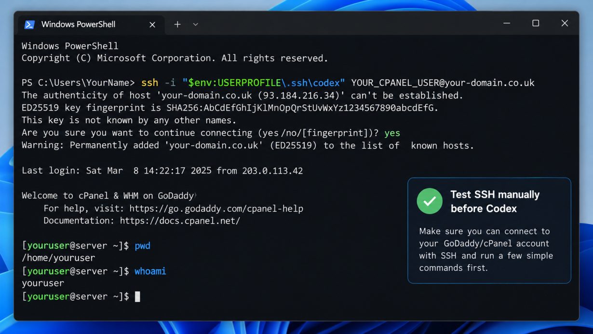The width and height of the screenshot is (593, 334).
Task: Click 'YOUR_CPANEL_USER@your-domain.co.uk' in the command
Action: (x=443, y=83)
